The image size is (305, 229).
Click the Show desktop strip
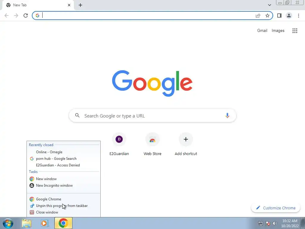(303, 223)
